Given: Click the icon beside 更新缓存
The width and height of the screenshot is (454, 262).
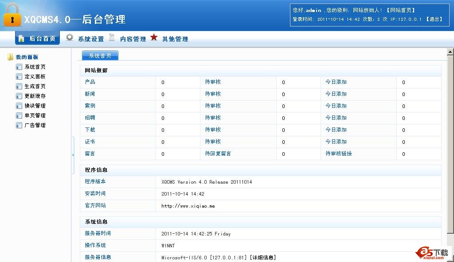Looking at the screenshot, I should click(x=19, y=96).
